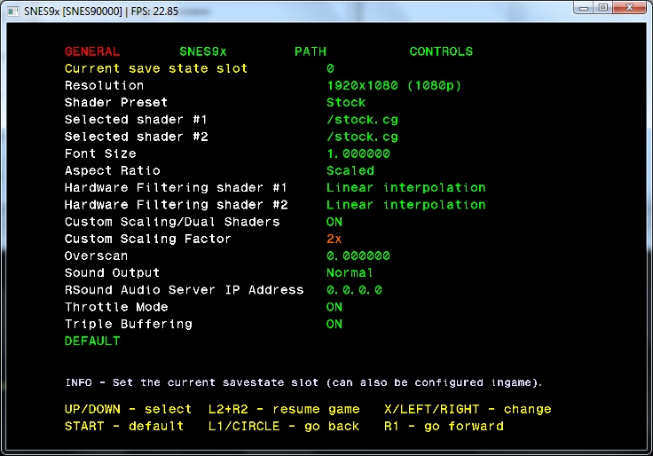Change Font Size 1.000000 value
Viewport: 653px width, 456px height.
tap(358, 153)
